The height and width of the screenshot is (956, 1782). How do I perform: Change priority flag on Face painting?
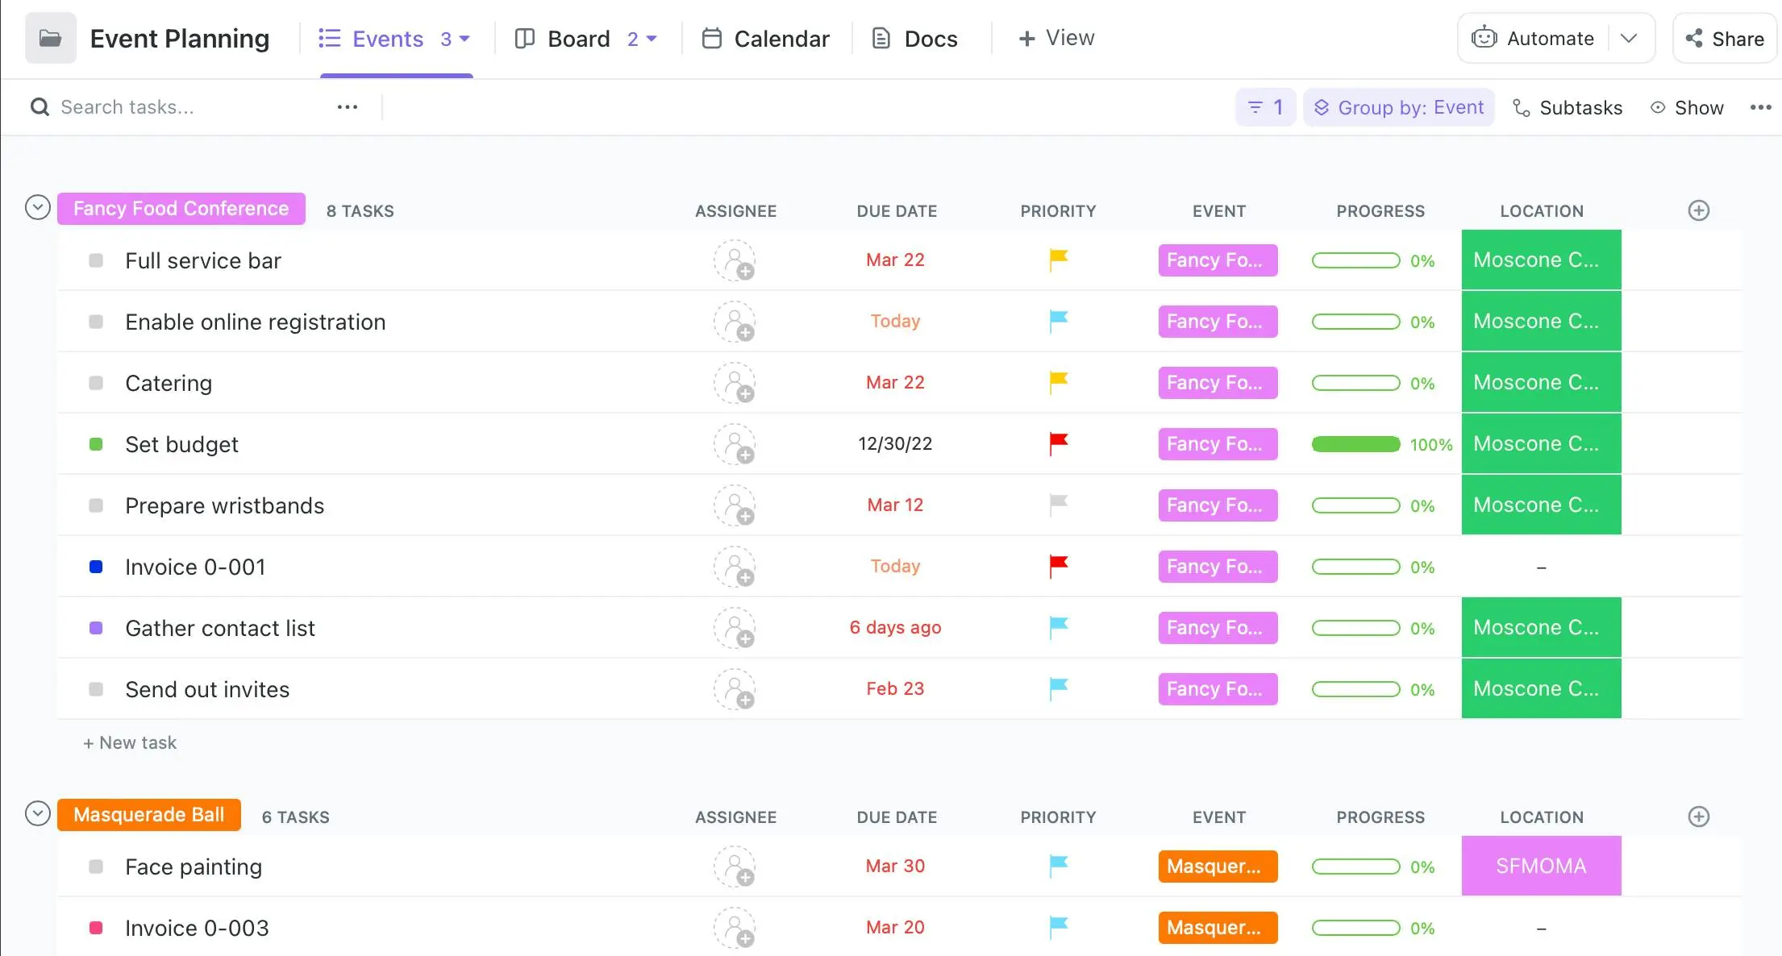coord(1058,867)
